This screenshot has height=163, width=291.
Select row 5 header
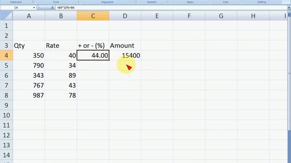click(6, 65)
